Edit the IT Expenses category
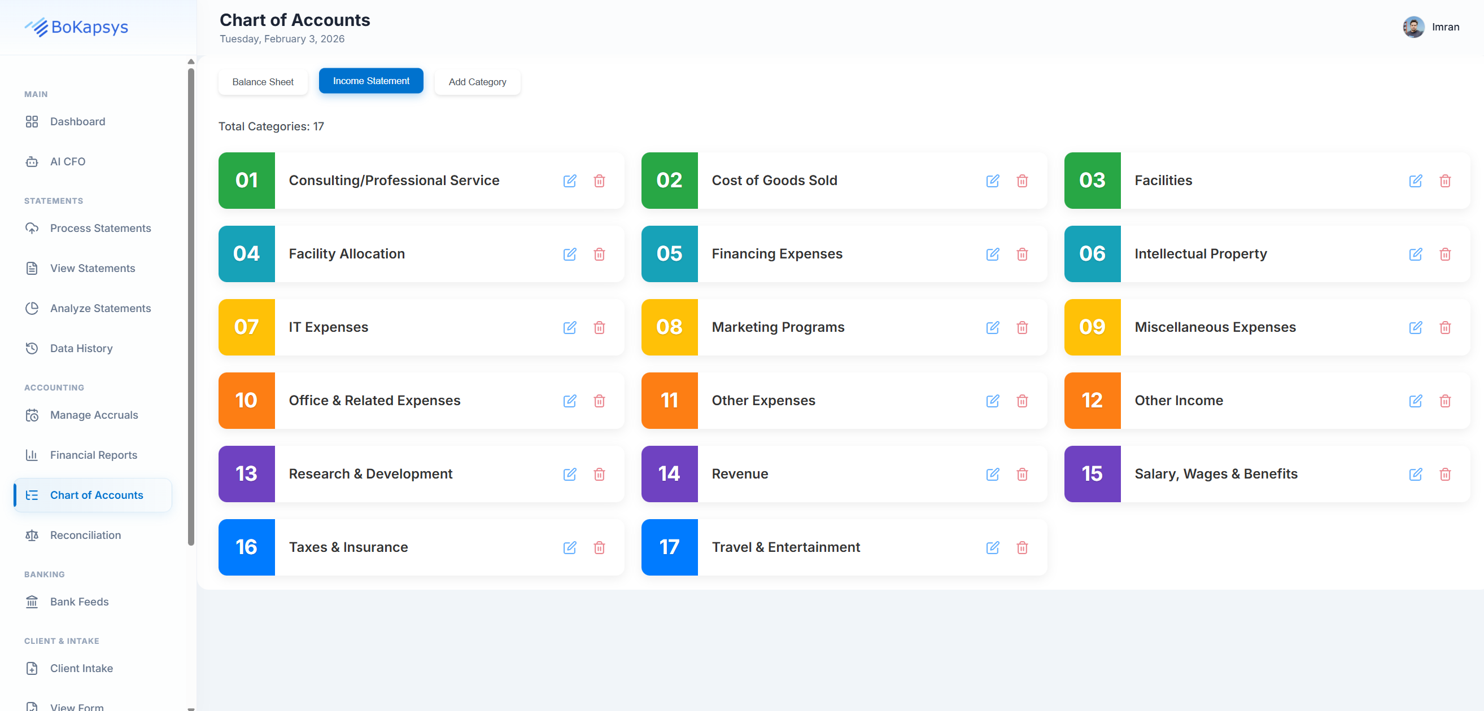1484x711 pixels. [569, 328]
